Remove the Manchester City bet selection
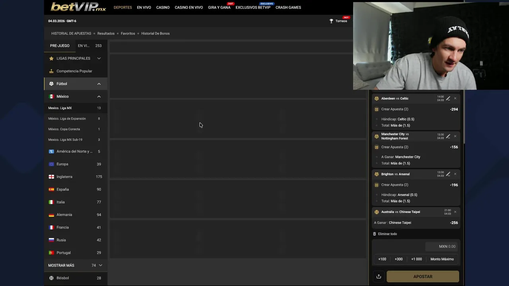The height and width of the screenshot is (286, 509). pos(455,136)
